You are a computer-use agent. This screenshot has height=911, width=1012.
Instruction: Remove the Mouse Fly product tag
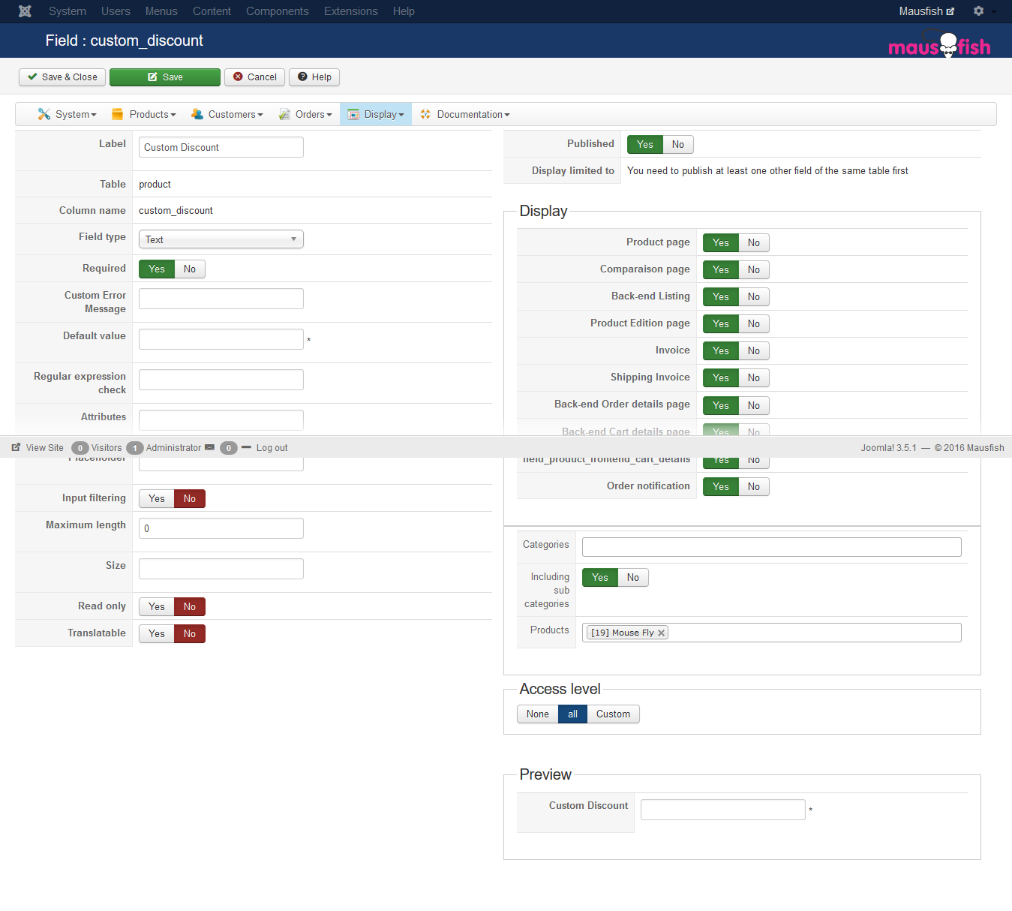coord(661,633)
